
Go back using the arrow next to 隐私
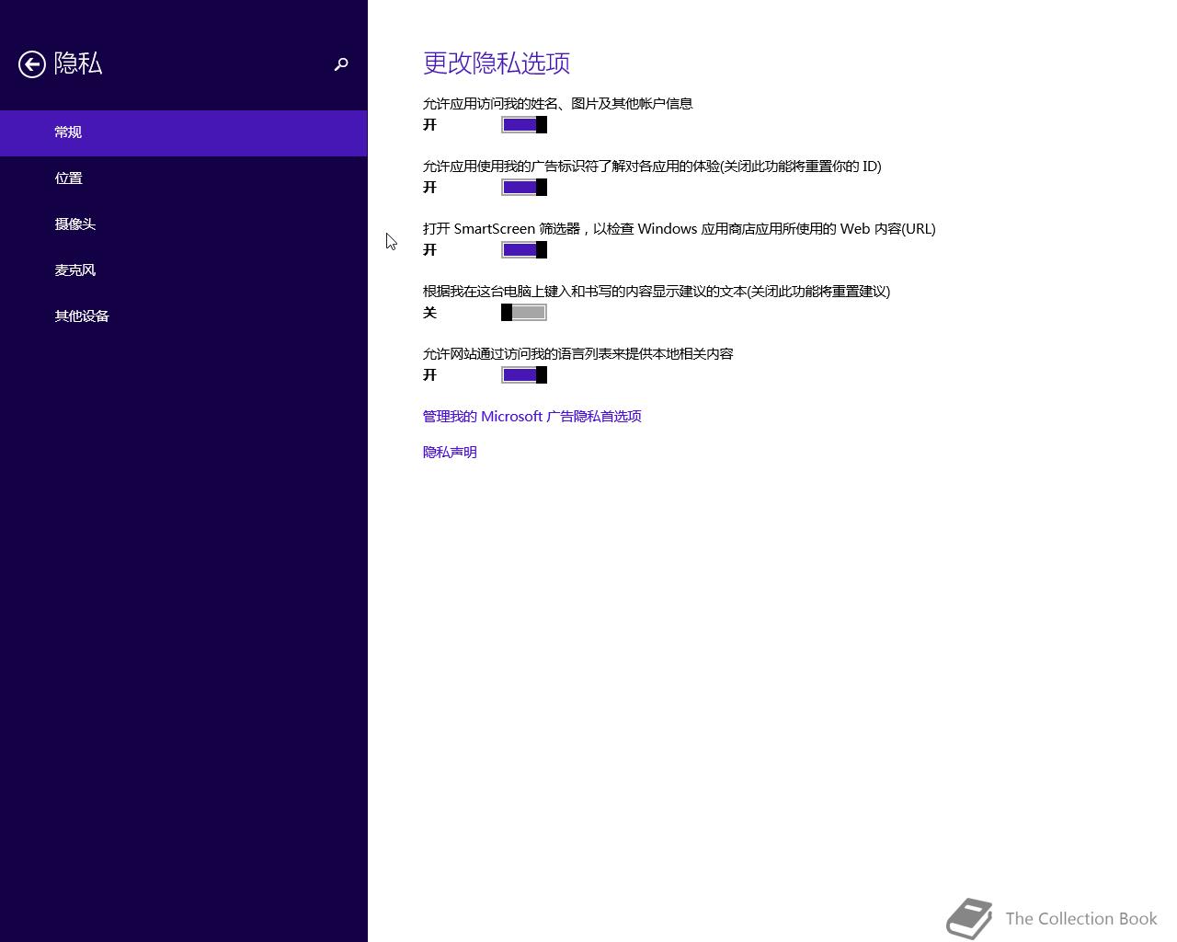(x=32, y=64)
